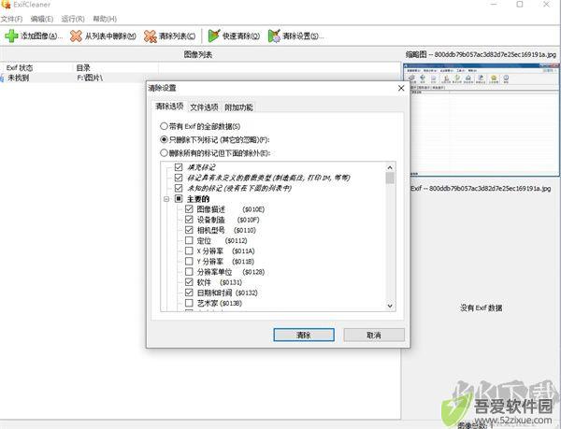
Task: Uncheck 相机型号 ($0110) checkbox
Action: (x=189, y=230)
